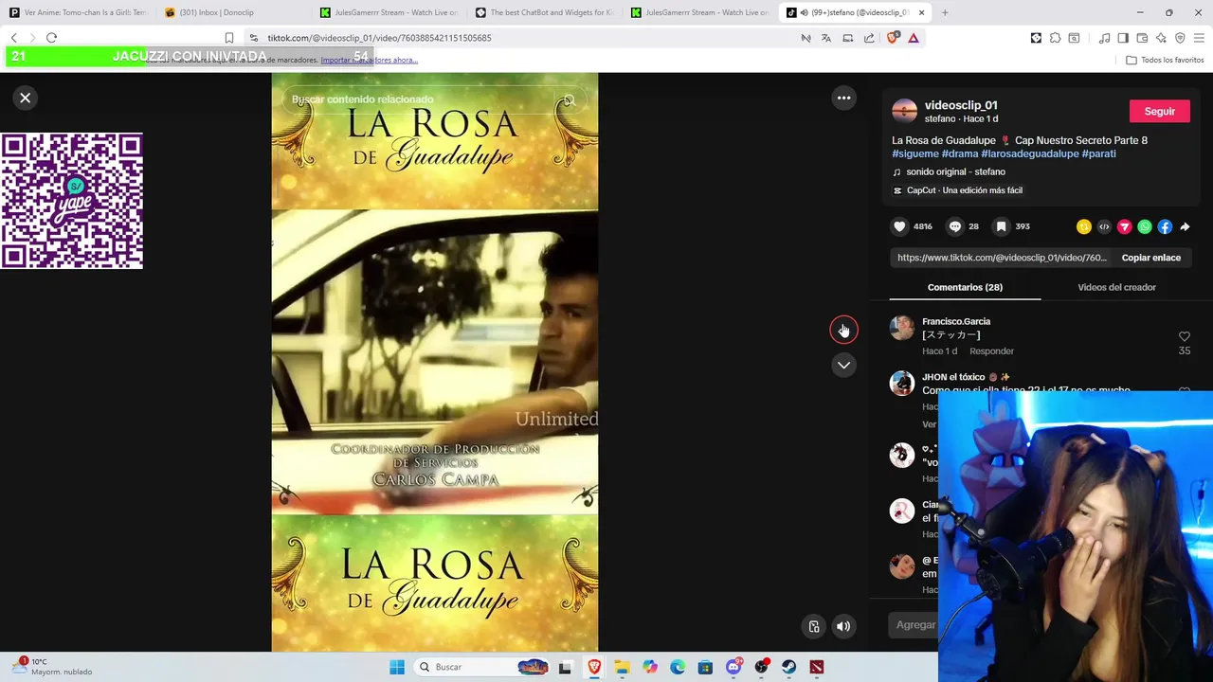Open Brave VPN shield icon in toolbar
The image size is (1213, 682).
1180,38
